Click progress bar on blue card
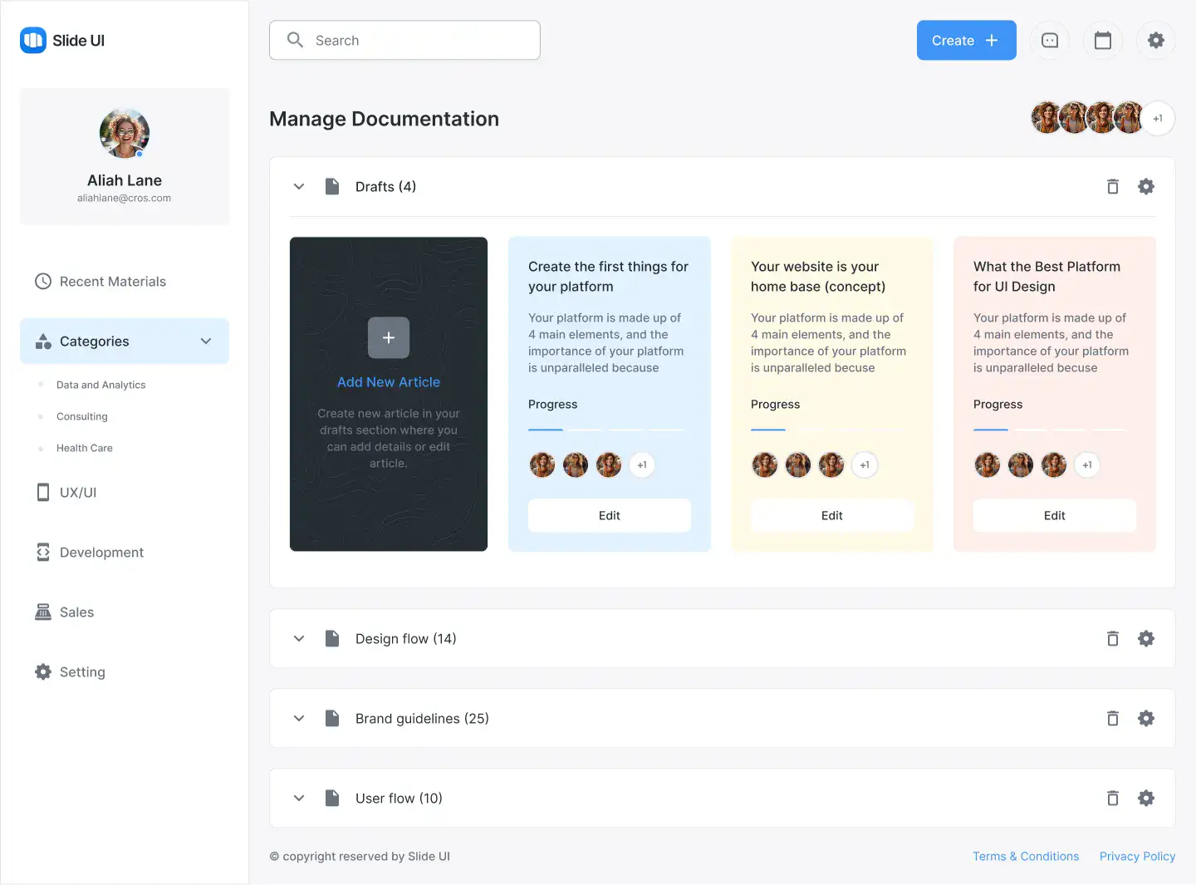The image size is (1196, 885). 606,430
